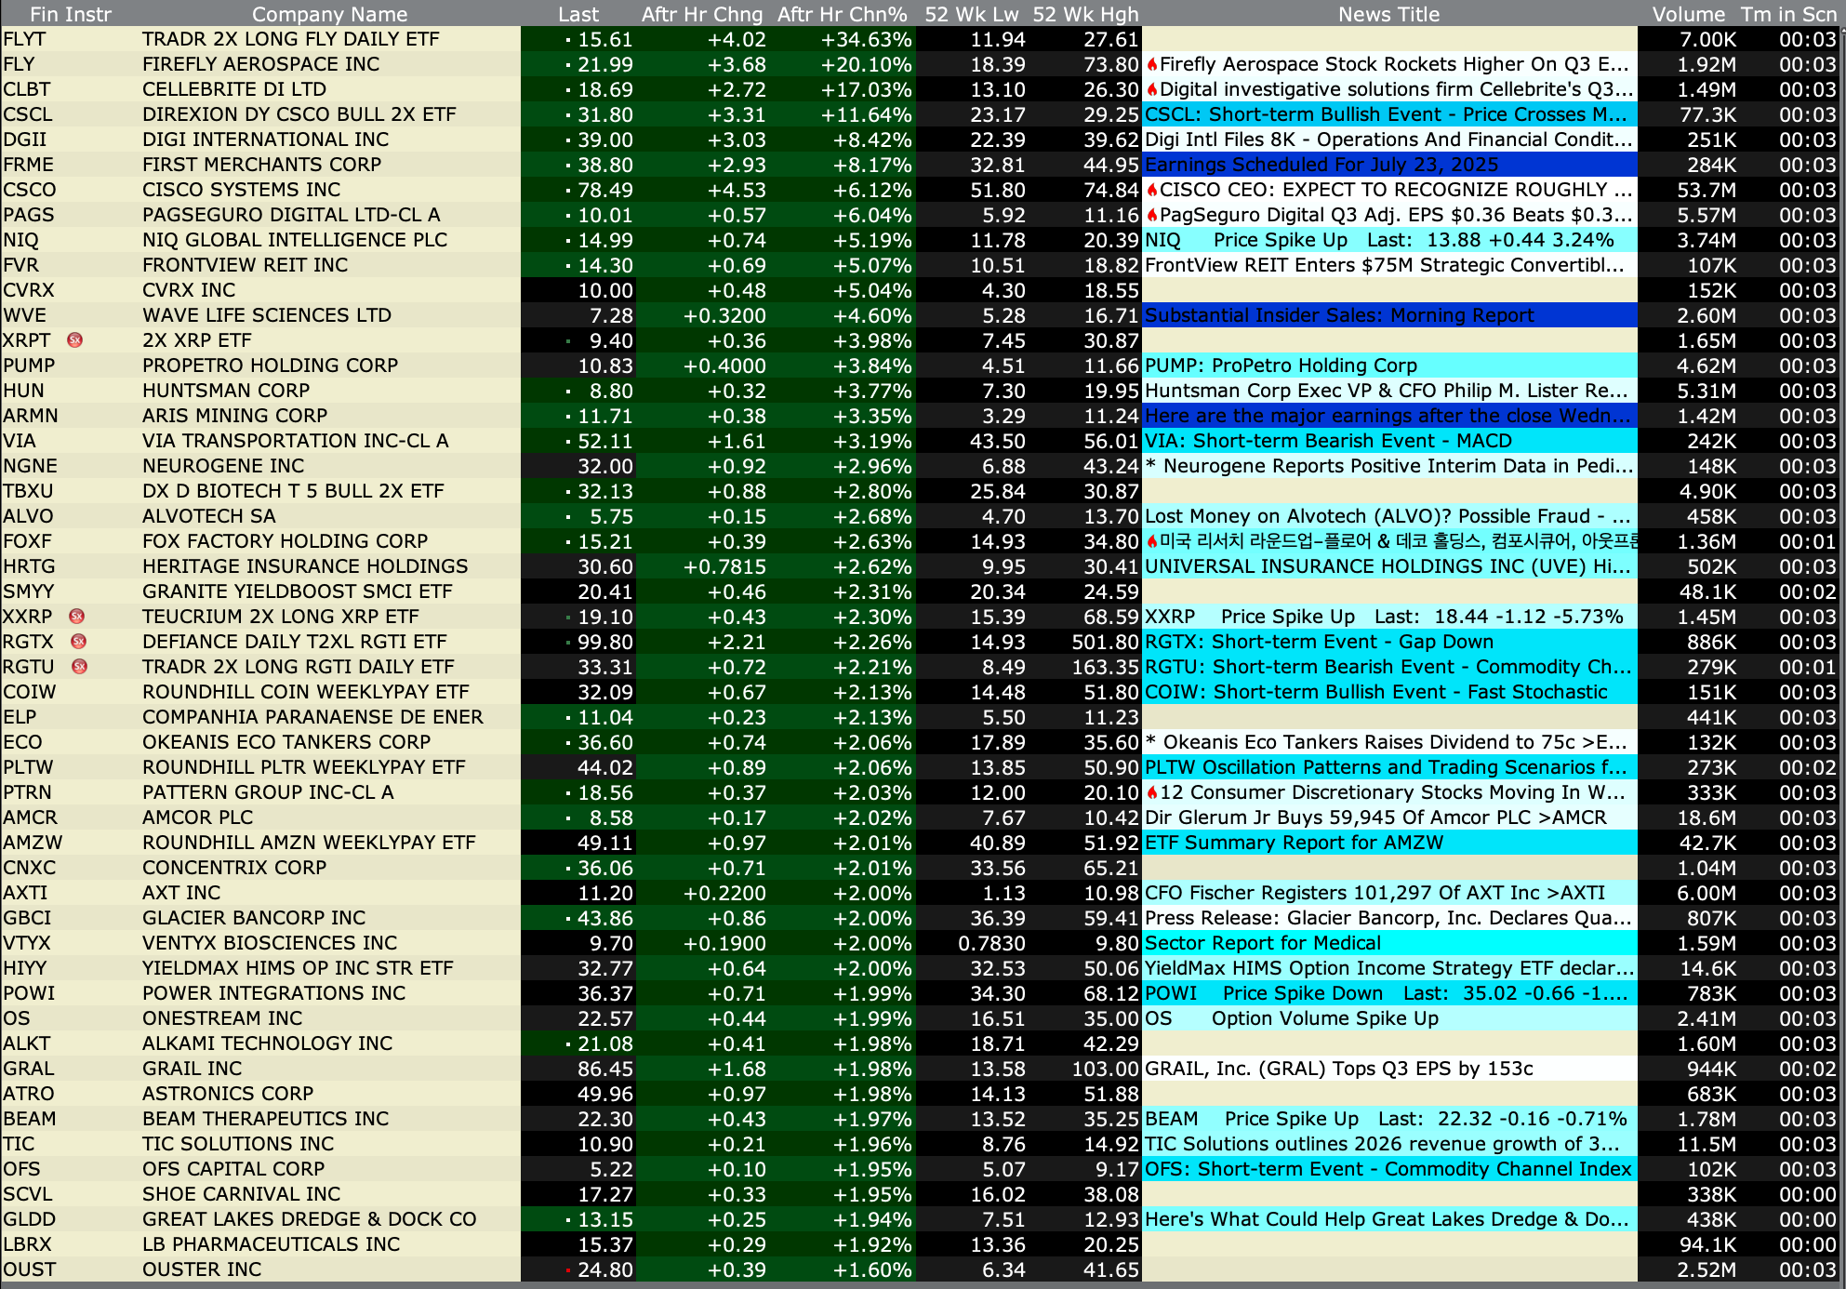
Task: Click the 52 Wk Hgh column header
Action: pyautogui.click(x=1085, y=14)
